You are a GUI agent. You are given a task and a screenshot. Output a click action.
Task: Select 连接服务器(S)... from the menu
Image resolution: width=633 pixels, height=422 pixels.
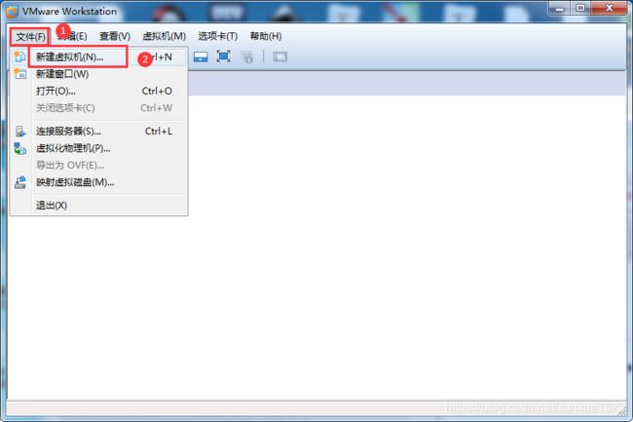(99, 132)
